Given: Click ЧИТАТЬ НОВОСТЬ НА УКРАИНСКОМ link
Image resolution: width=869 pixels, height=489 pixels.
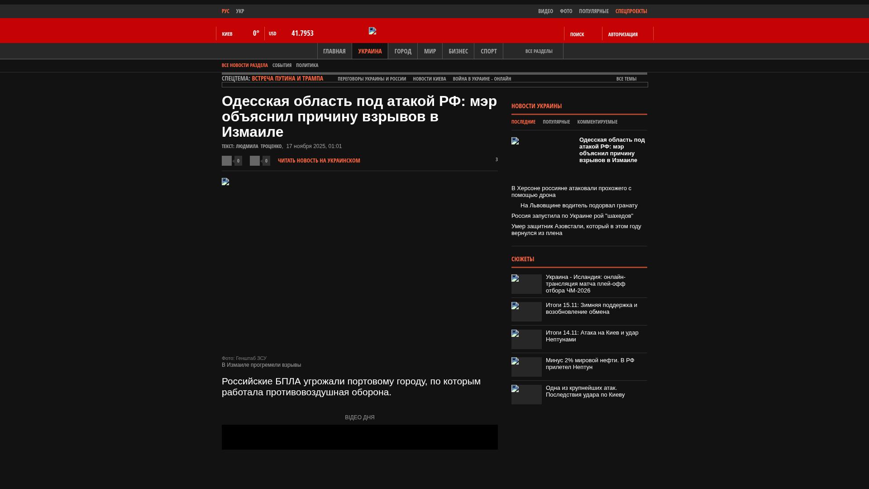Looking at the screenshot, I should [x=319, y=161].
